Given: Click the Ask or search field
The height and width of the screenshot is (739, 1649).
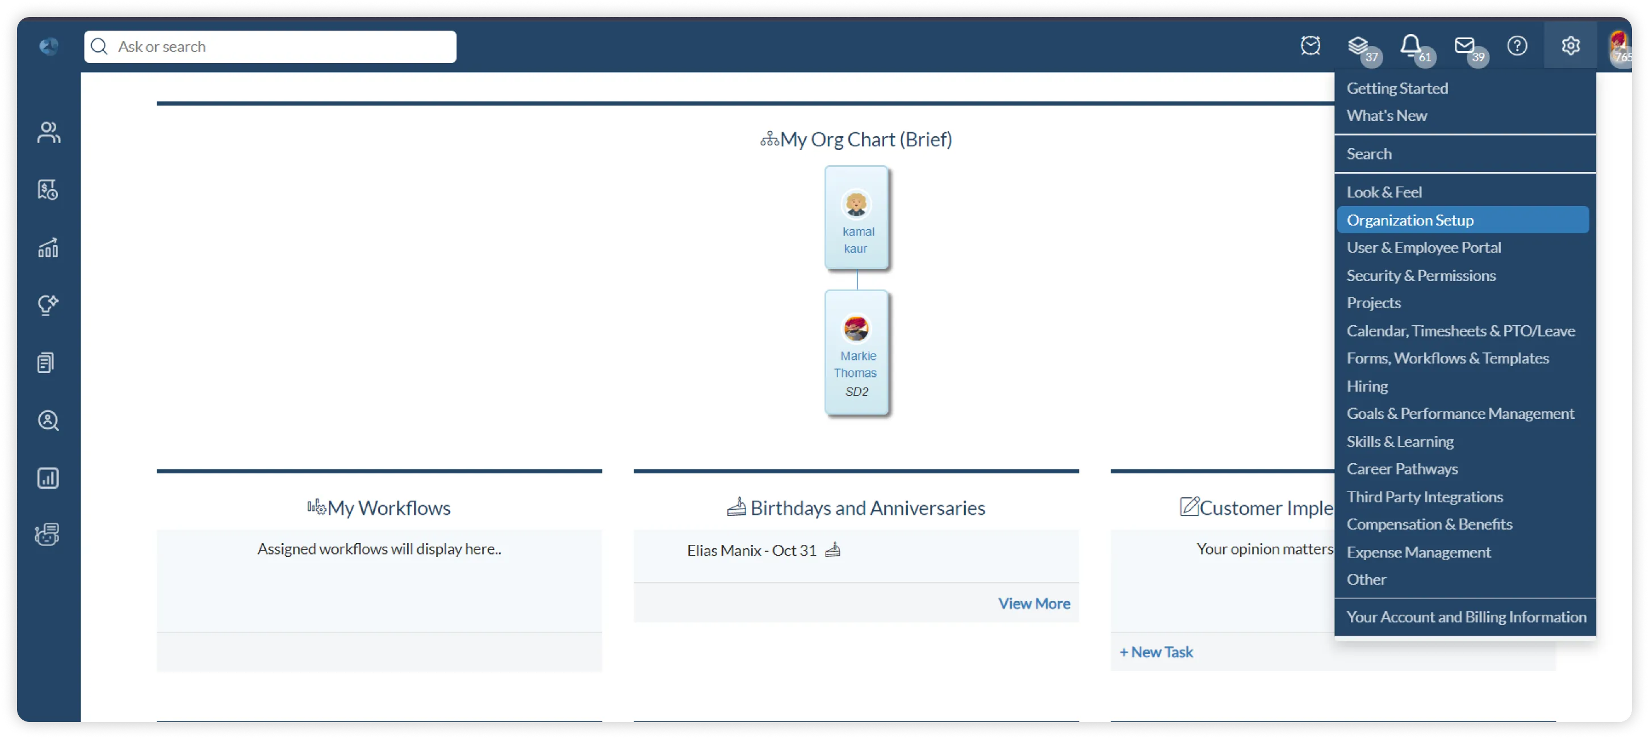Looking at the screenshot, I should [270, 47].
